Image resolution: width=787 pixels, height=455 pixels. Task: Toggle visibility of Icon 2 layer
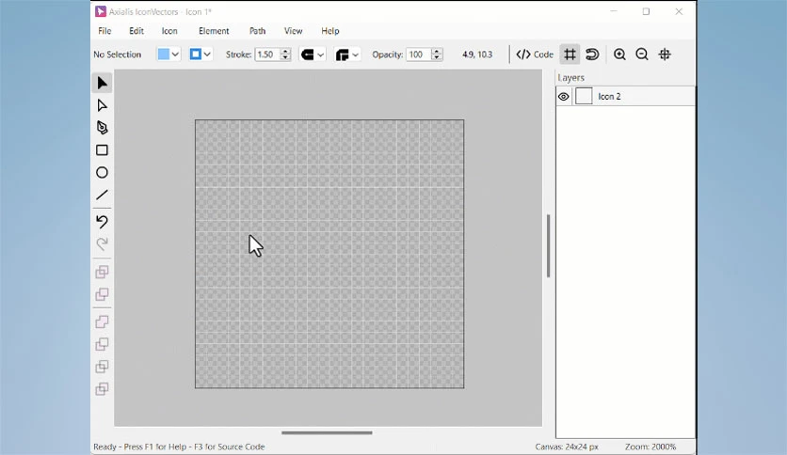coord(564,97)
